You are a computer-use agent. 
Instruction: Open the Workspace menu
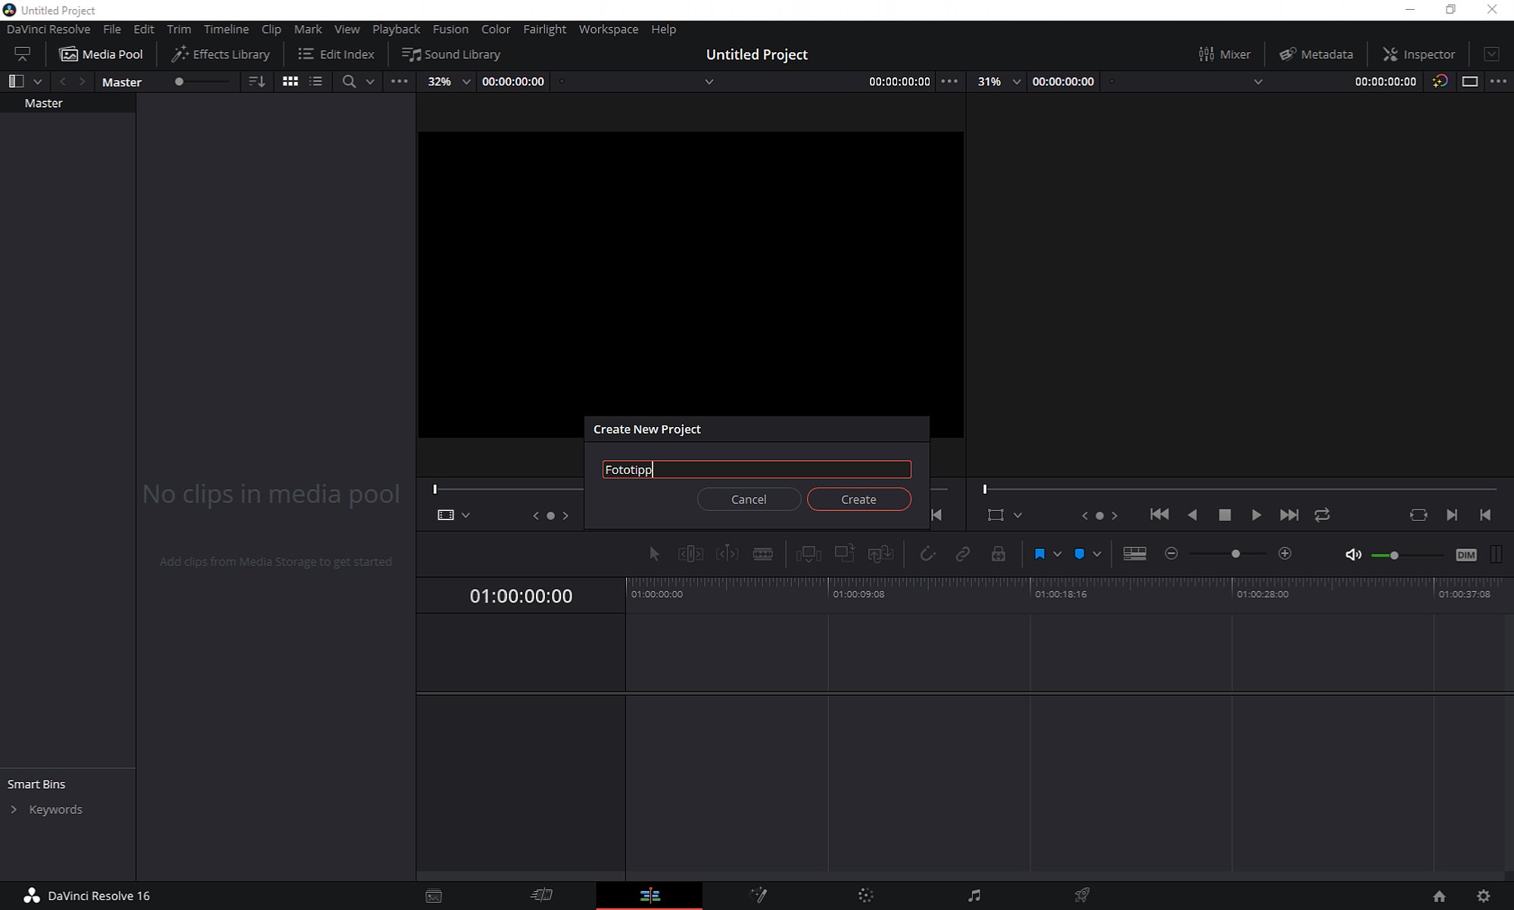coord(609,29)
